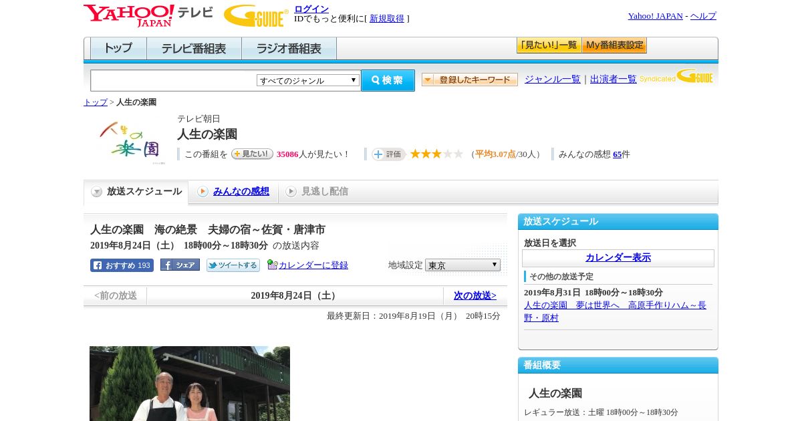Go to 次の放送> link

475,295
